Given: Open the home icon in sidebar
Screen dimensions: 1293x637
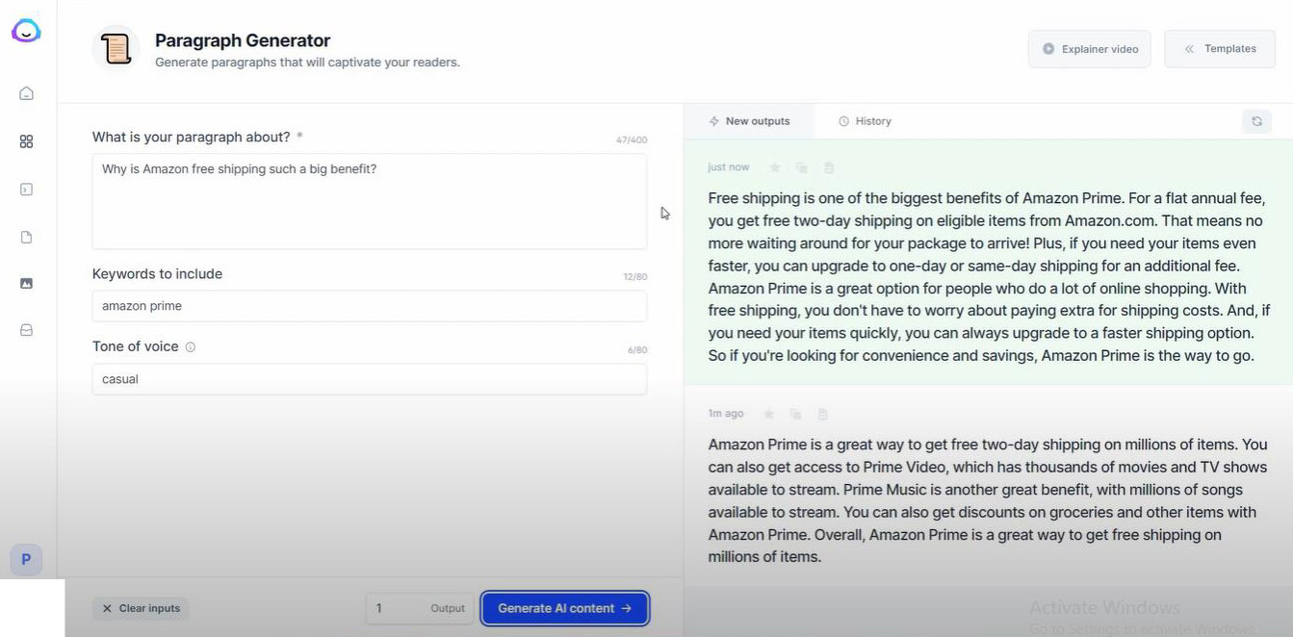Looking at the screenshot, I should click(x=26, y=93).
